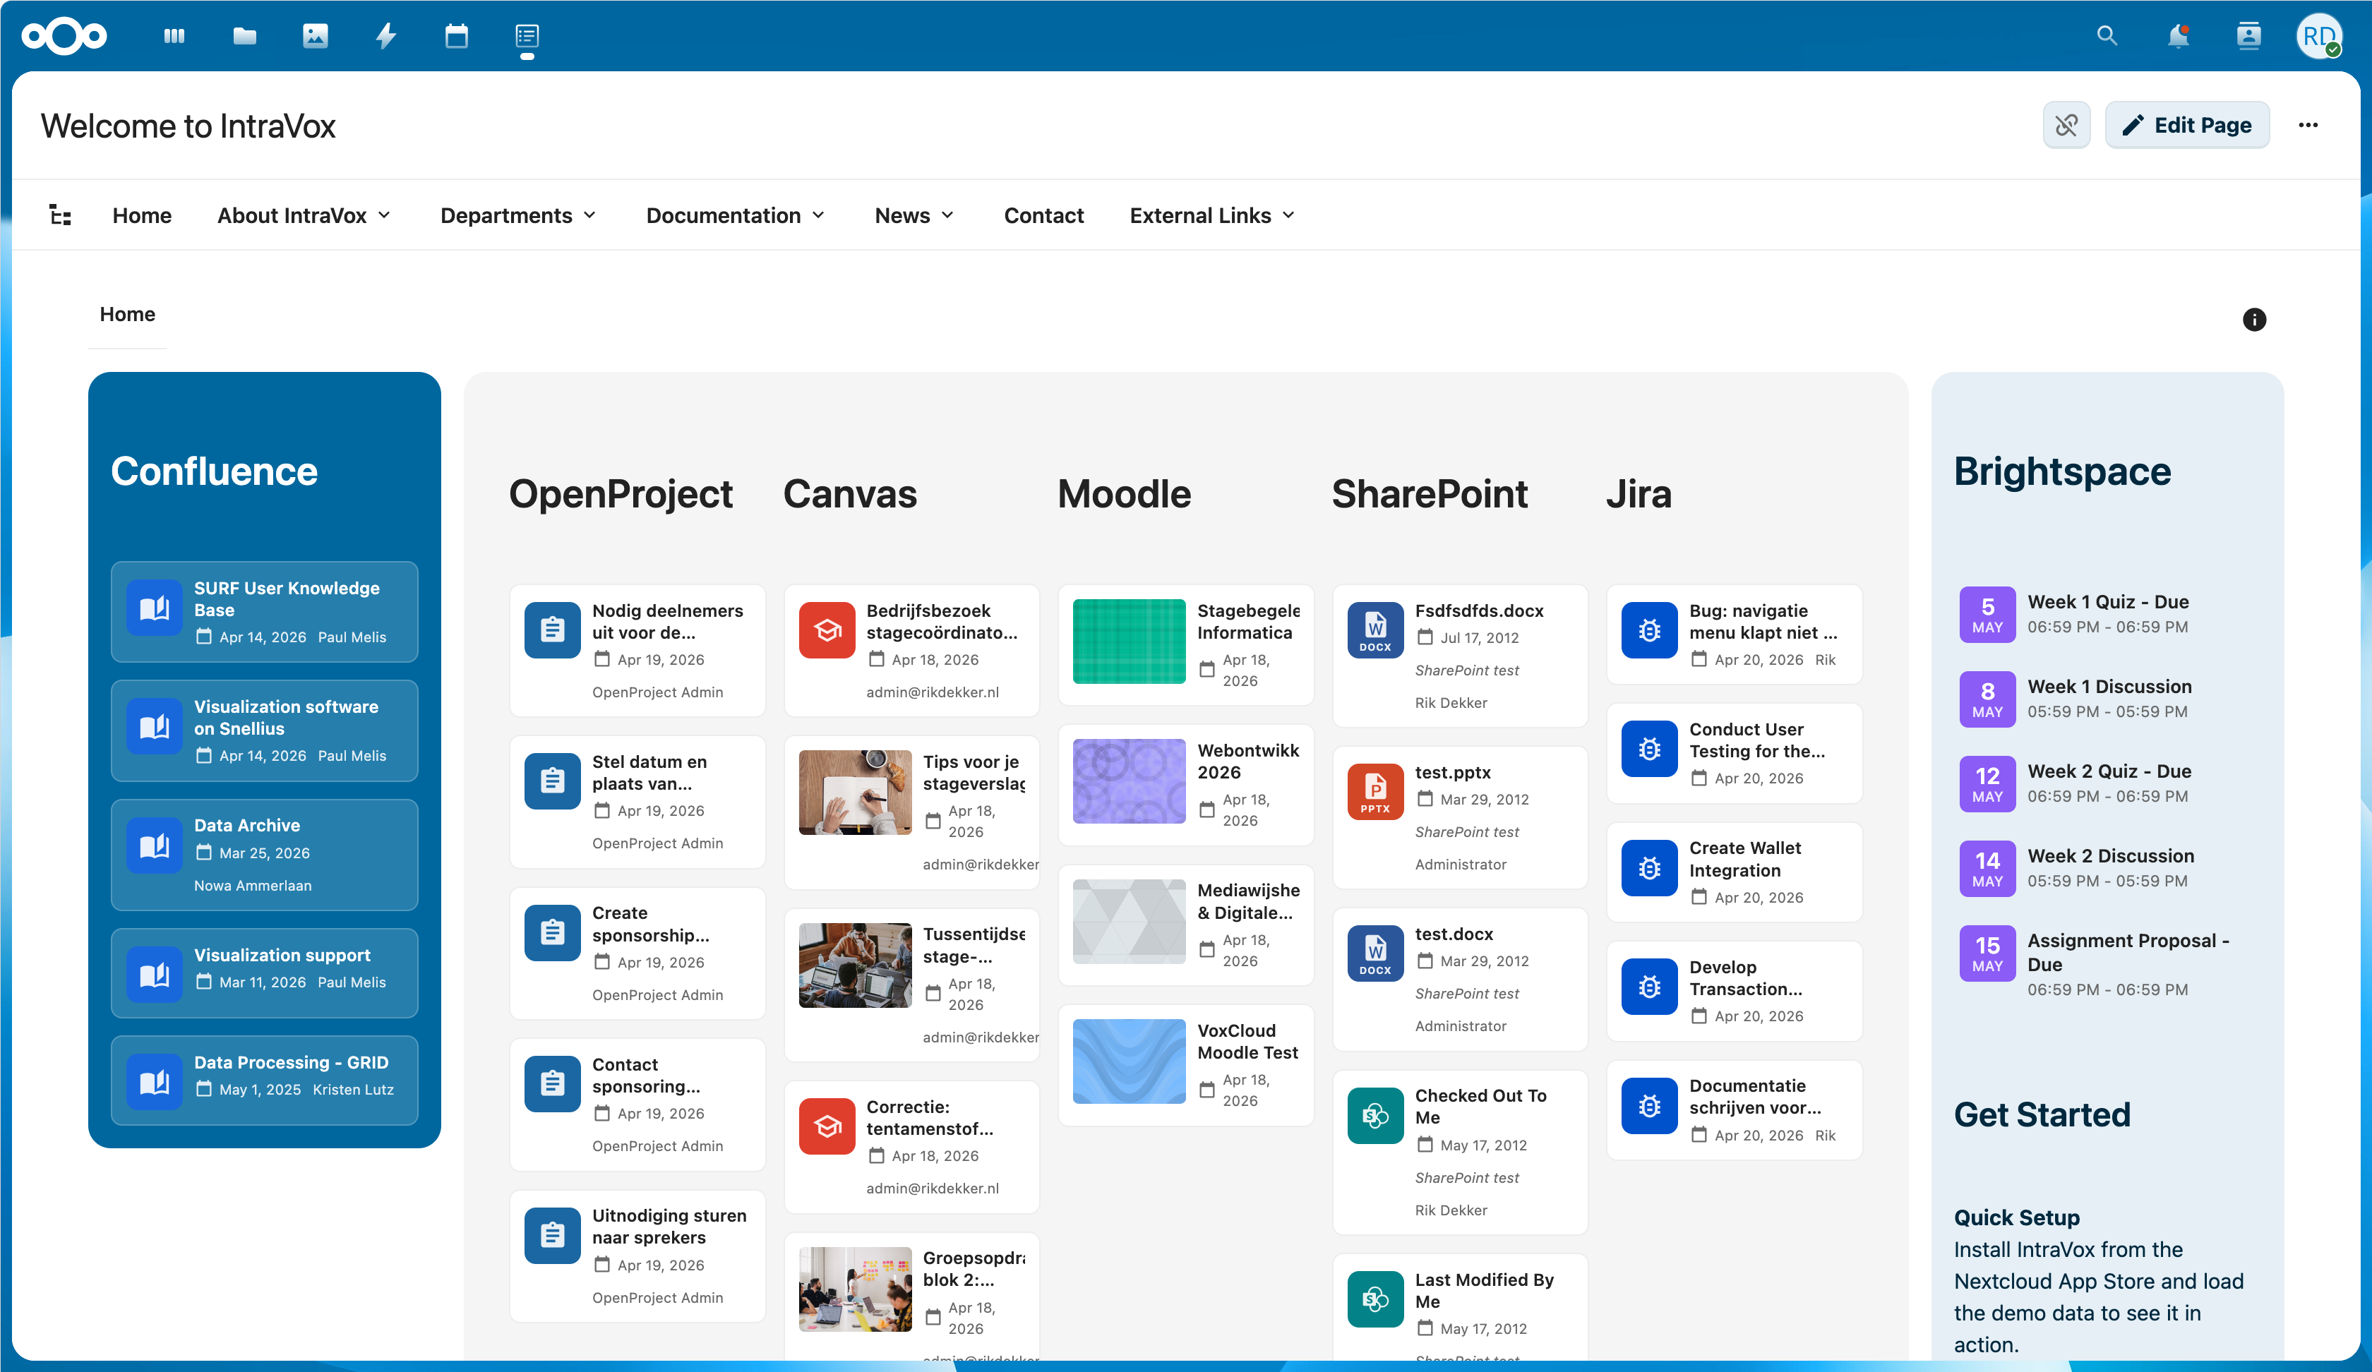Open Stel datum en plaats van task
Screen dimensions: 2372x1372
click(637, 802)
